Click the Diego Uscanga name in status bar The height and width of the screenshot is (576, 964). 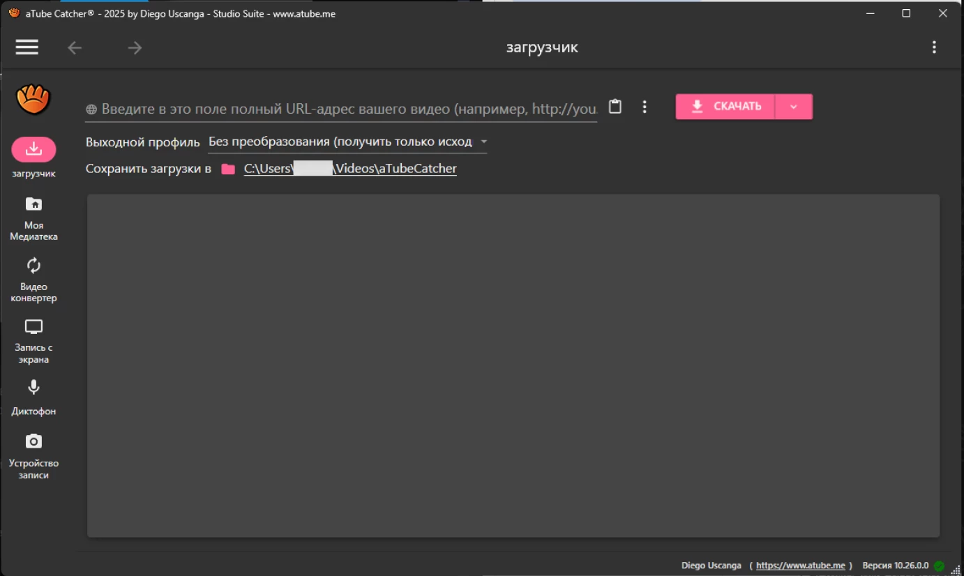(711, 566)
